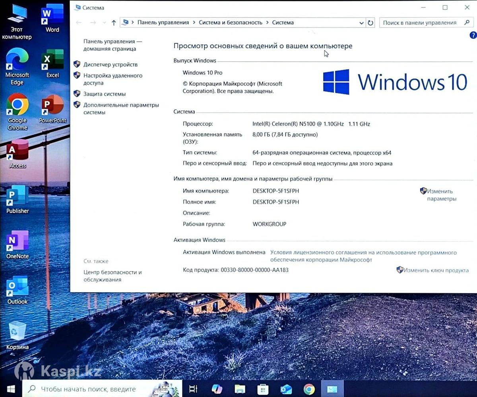This screenshot has width=477, height=397.
Task: Select the Excel desktop shortcut
Action: pos(52,64)
